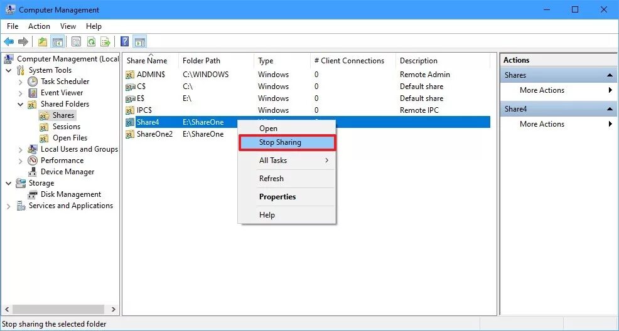
Task: Sort by the Type column header
Action: [x=283, y=61]
